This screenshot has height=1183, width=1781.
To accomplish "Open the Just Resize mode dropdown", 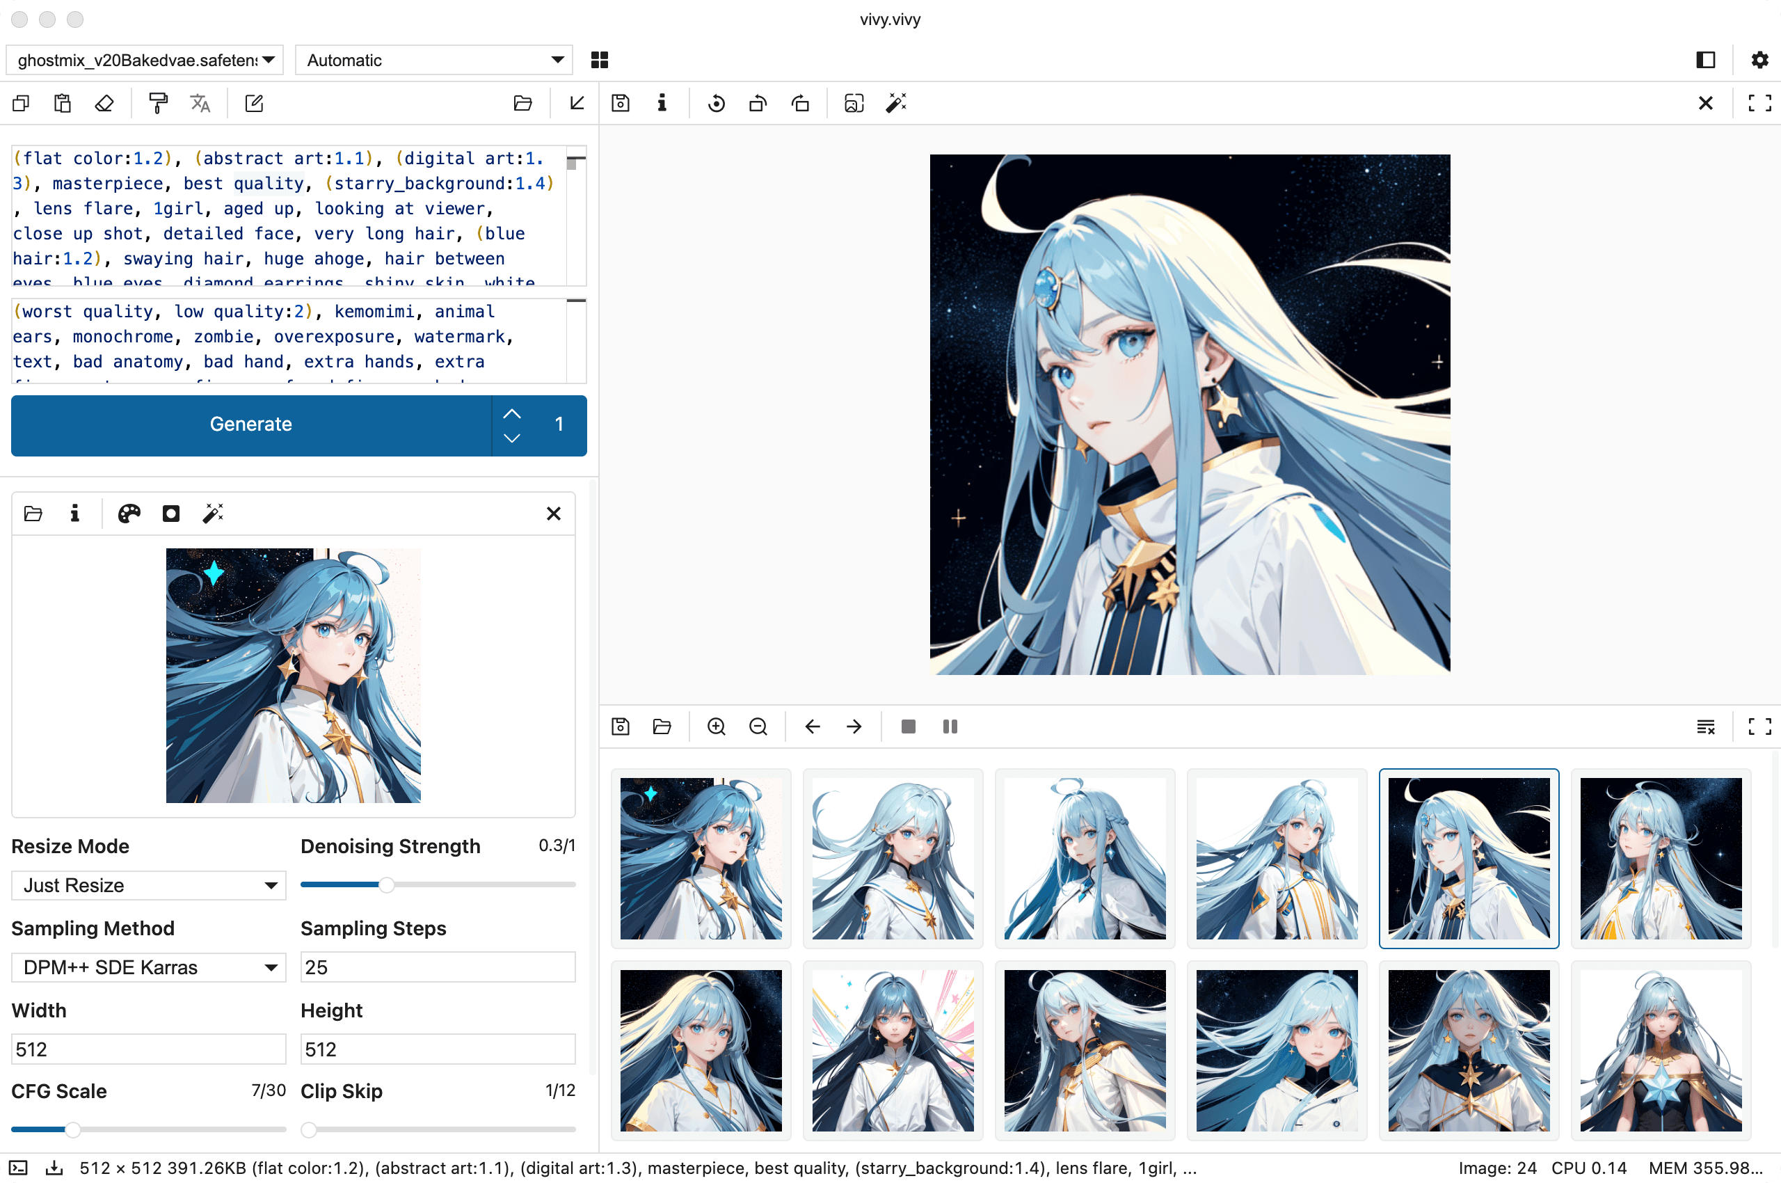I will [149, 885].
